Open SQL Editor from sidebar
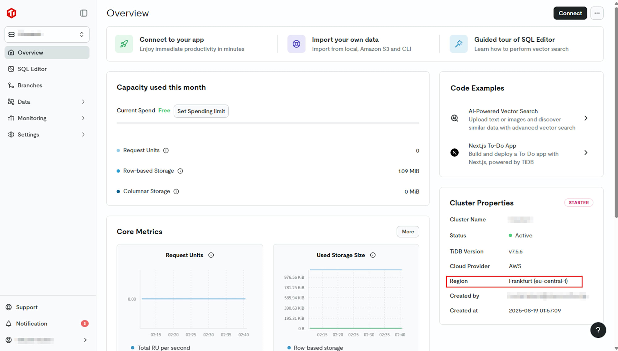Screen dimensions: 618x351 click(47, 69)
